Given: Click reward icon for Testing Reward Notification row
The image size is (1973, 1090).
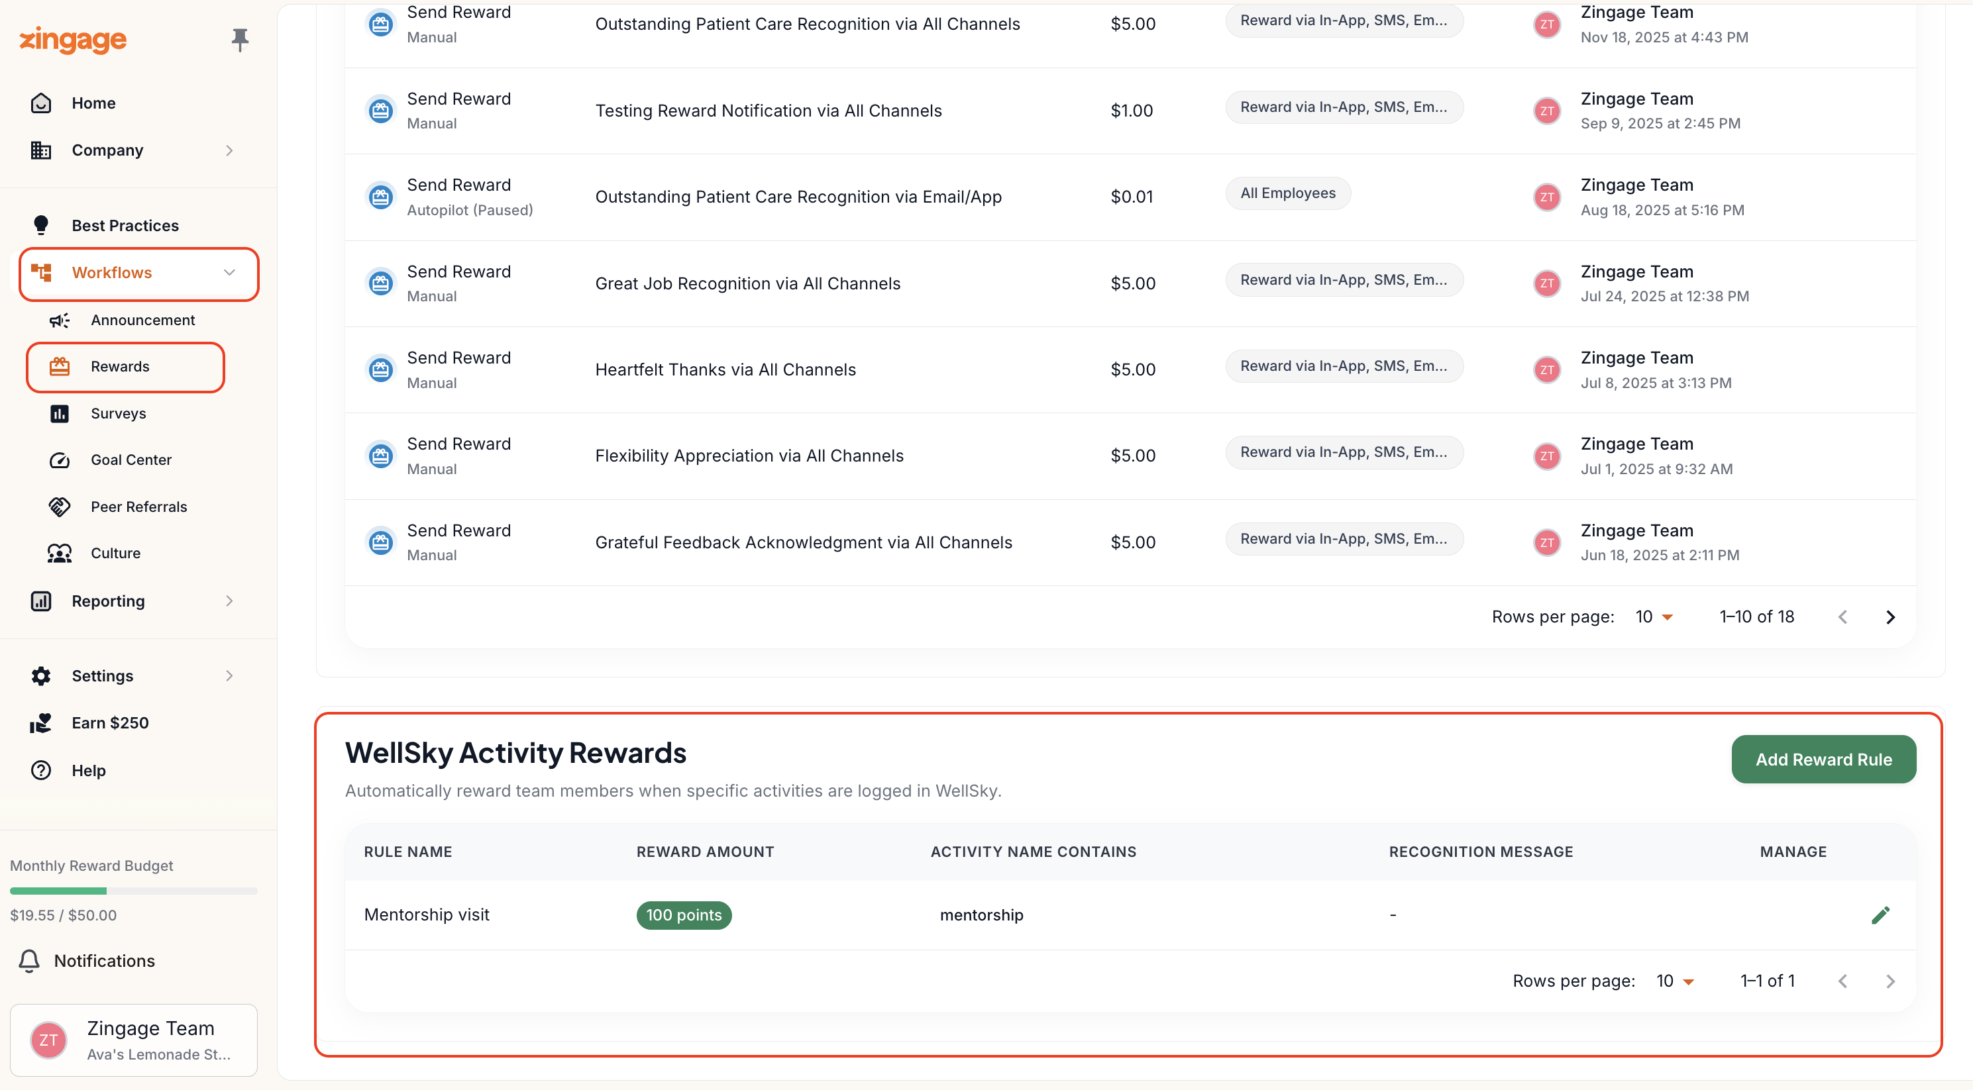Looking at the screenshot, I should pyautogui.click(x=380, y=111).
